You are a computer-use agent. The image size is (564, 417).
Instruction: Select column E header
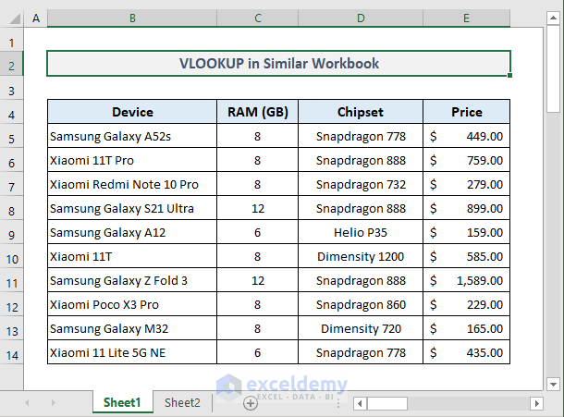click(466, 18)
